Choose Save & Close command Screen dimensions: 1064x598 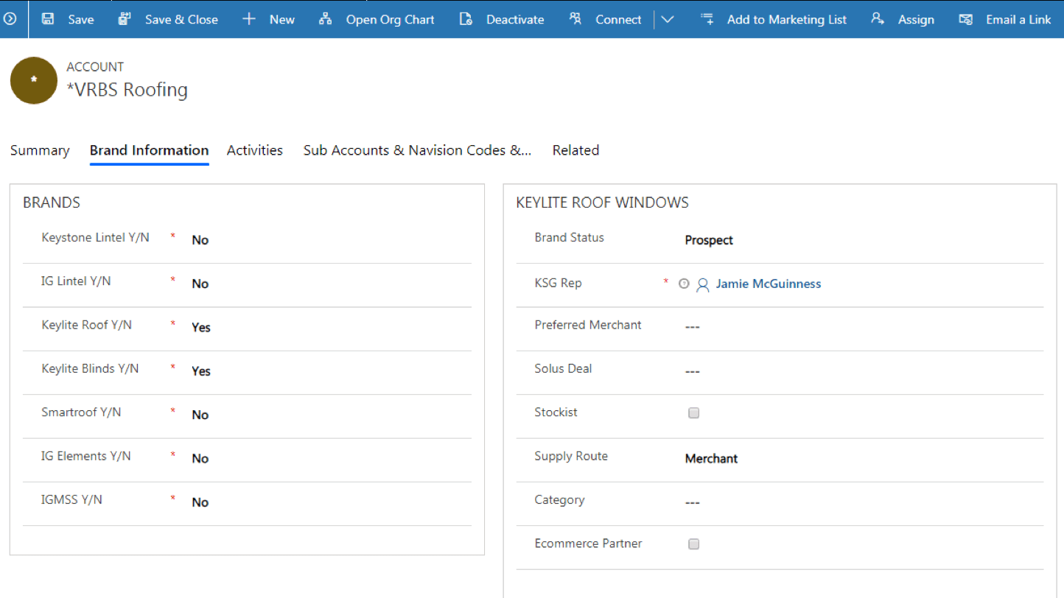tap(168, 19)
